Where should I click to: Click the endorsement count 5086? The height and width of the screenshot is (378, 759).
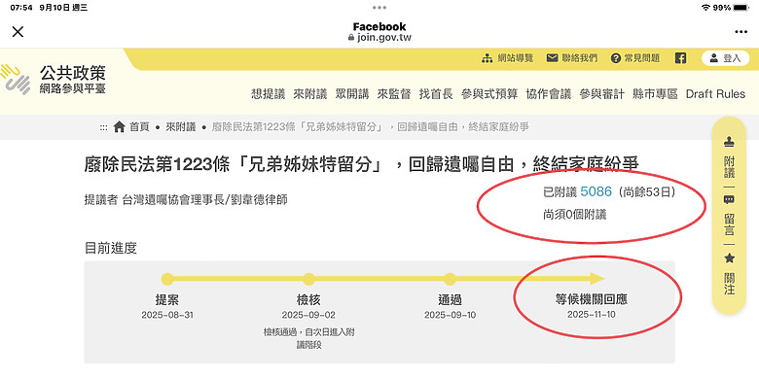596,191
